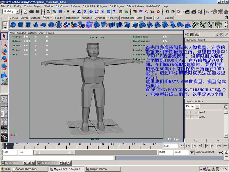This screenshot has height=172, width=229.
Task: Play animation backwards
Action: tap(201, 146)
